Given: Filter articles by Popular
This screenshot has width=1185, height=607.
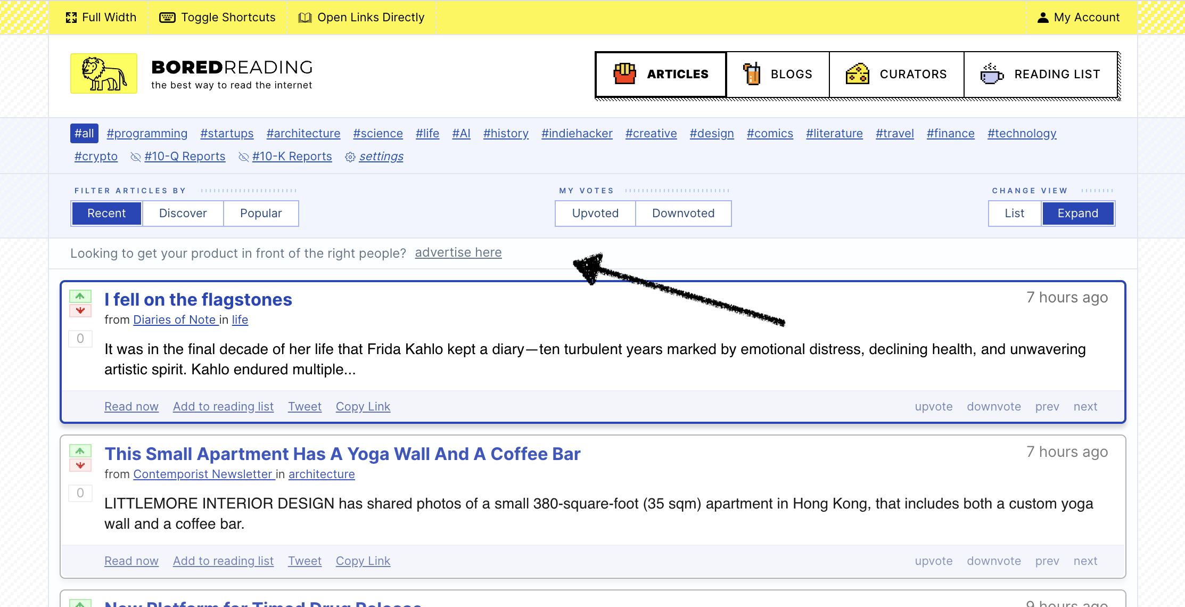Looking at the screenshot, I should pyautogui.click(x=261, y=214).
